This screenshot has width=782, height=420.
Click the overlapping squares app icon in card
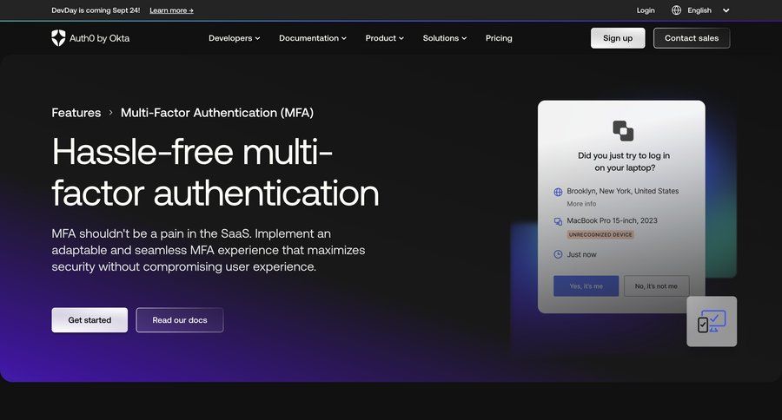(x=623, y=130)
